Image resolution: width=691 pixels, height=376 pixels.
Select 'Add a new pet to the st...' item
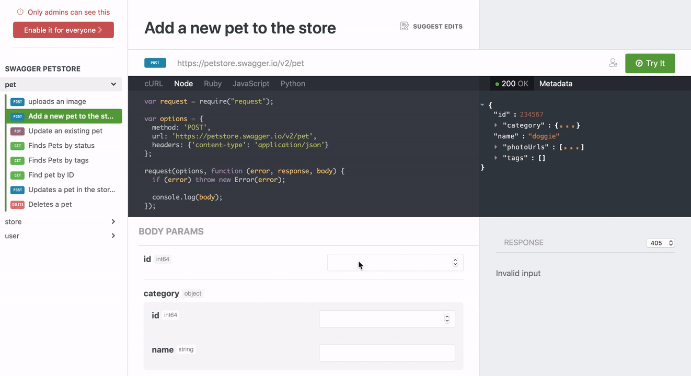point(63,116)
